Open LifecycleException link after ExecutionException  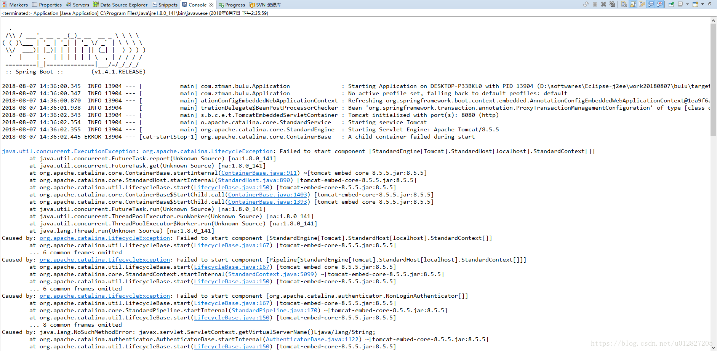[208, 151]
